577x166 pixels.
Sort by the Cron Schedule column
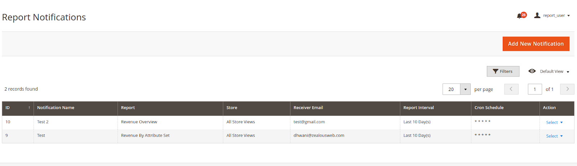tap(489, 108)
